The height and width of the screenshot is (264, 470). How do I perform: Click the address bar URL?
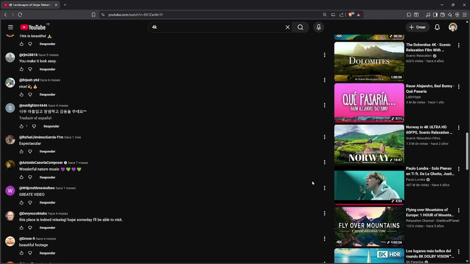point(135,15)
